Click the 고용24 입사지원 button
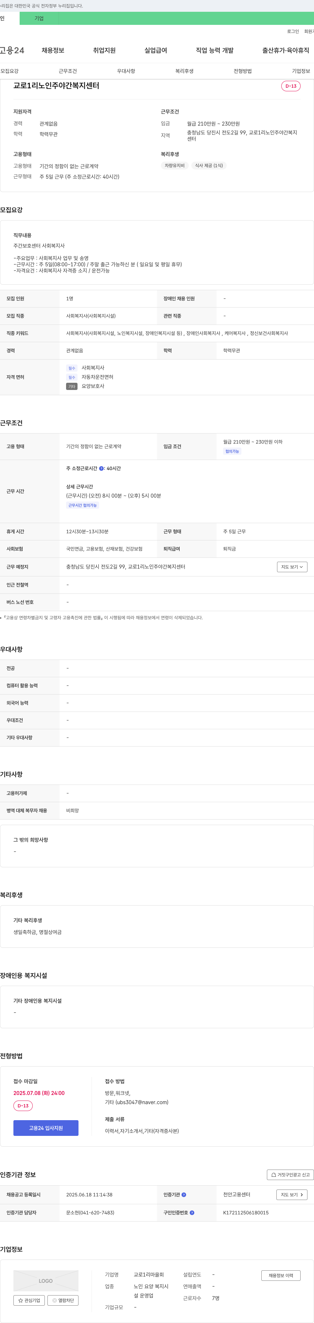The height and width of the screenshot is (1323, 314). coord(46,1128)
